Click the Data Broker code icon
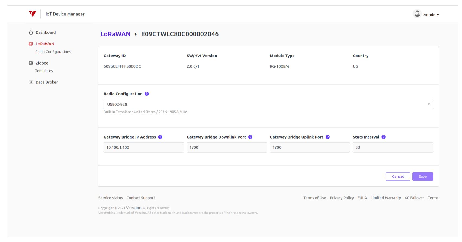 pyautogui.click(x=31, y=82)
